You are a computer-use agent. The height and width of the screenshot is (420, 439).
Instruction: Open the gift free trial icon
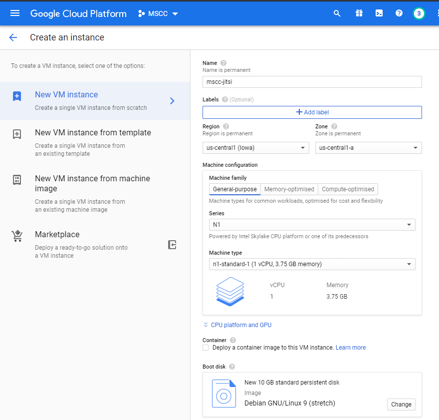coord(359,13)
